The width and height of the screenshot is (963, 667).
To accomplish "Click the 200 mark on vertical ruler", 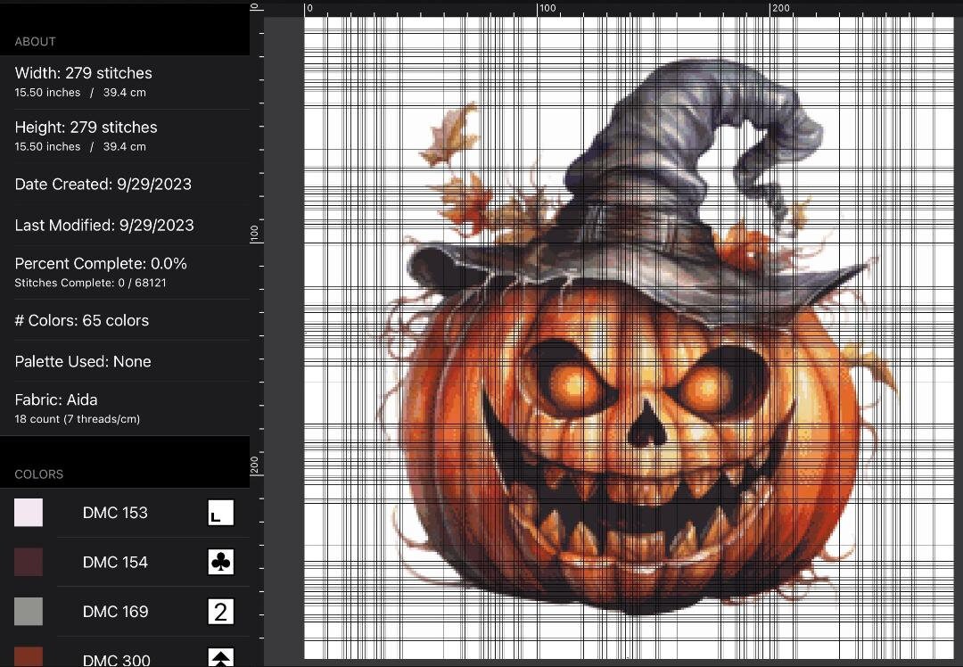I will pyautogui.click(x=254, y=465).
